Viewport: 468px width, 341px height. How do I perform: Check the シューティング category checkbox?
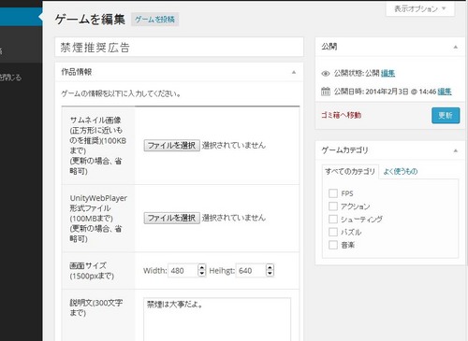[333, 219]
